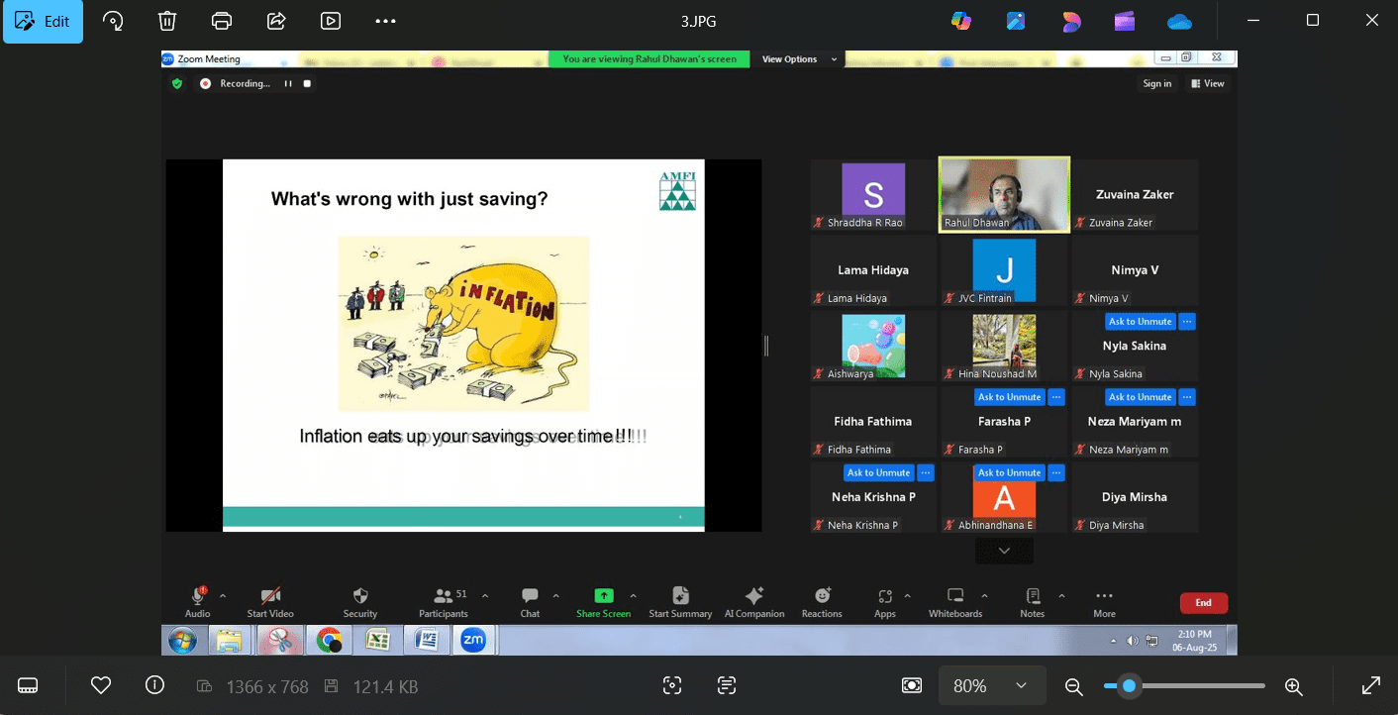Mark photo as favorite with heart icon
This screenshot has width=1398, height=715.
pos(100,685)
